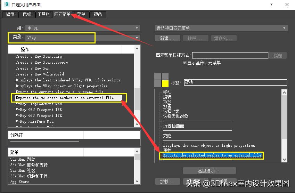
Task: Select Export current view to .vrscene action
Action: pos(59,92)
